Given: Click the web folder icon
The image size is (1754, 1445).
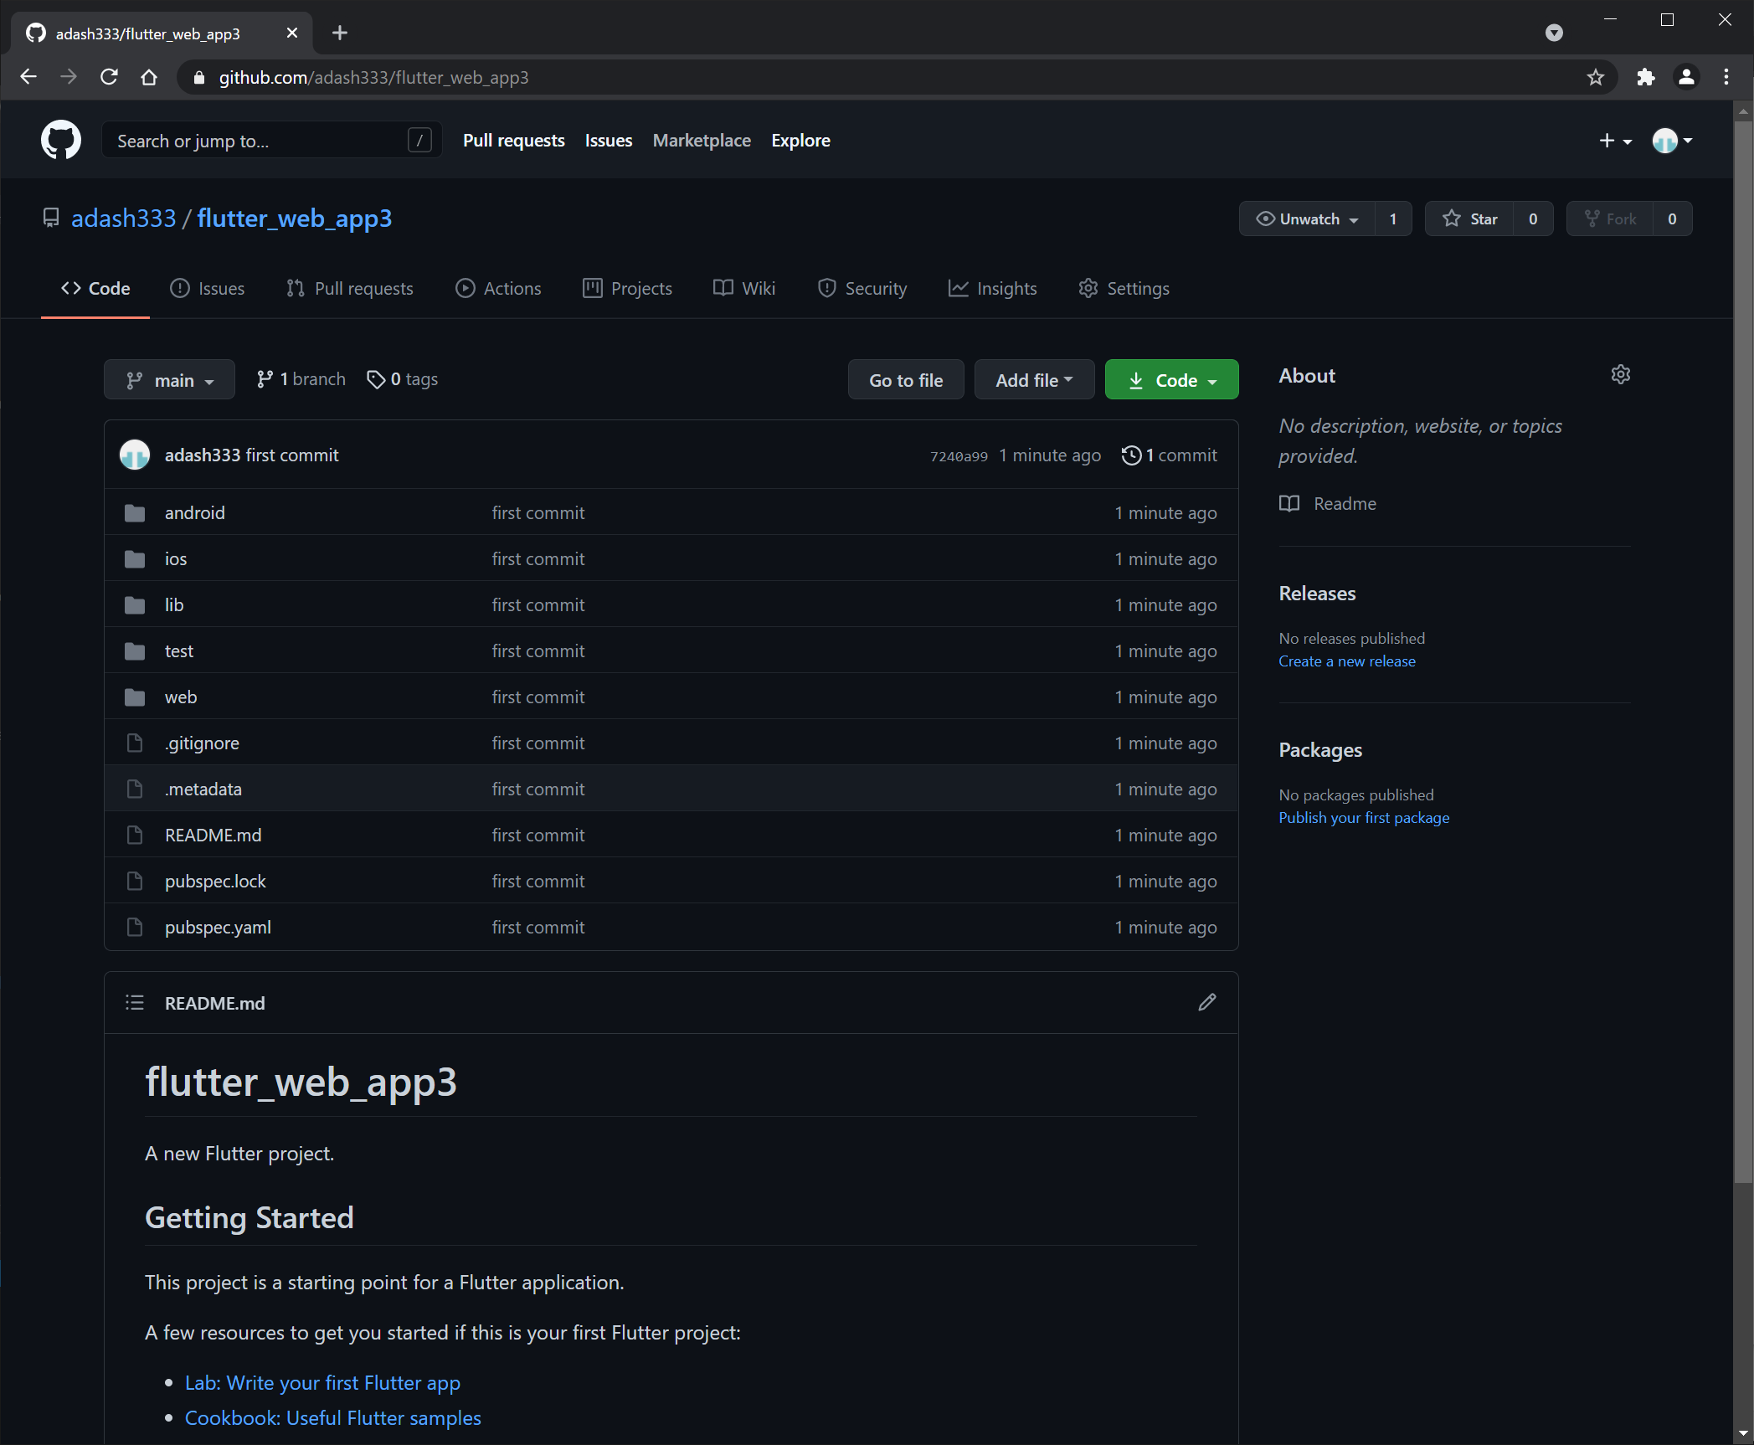Looking at the screenshot, I should coord(135,697).
